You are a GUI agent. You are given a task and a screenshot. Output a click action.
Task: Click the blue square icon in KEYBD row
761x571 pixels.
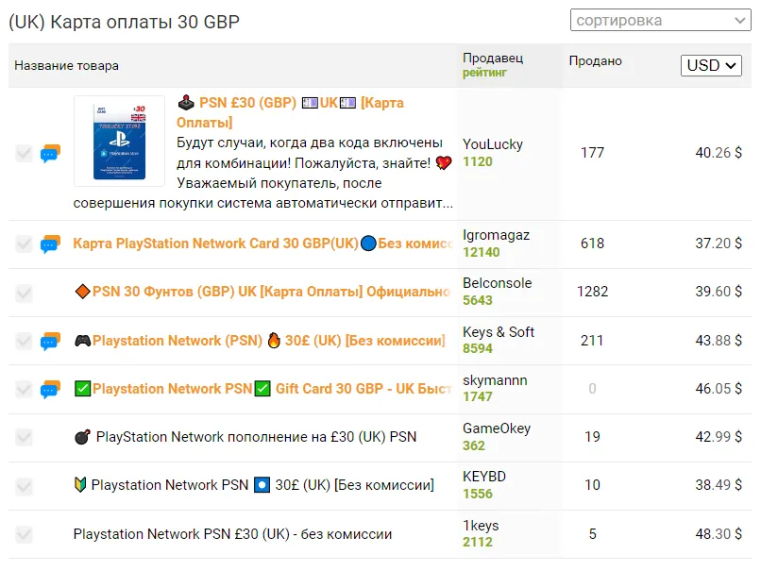tap(262, 485)
